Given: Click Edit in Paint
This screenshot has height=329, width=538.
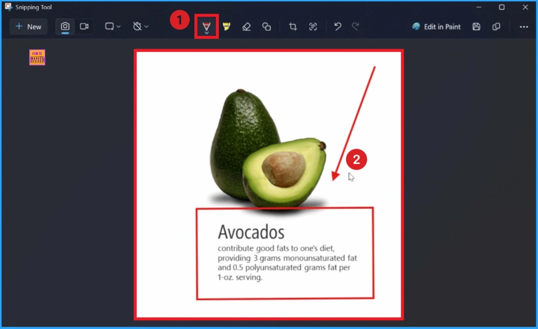Looking at the screenshot, I should pyautogui.click(x=437, y=27).
